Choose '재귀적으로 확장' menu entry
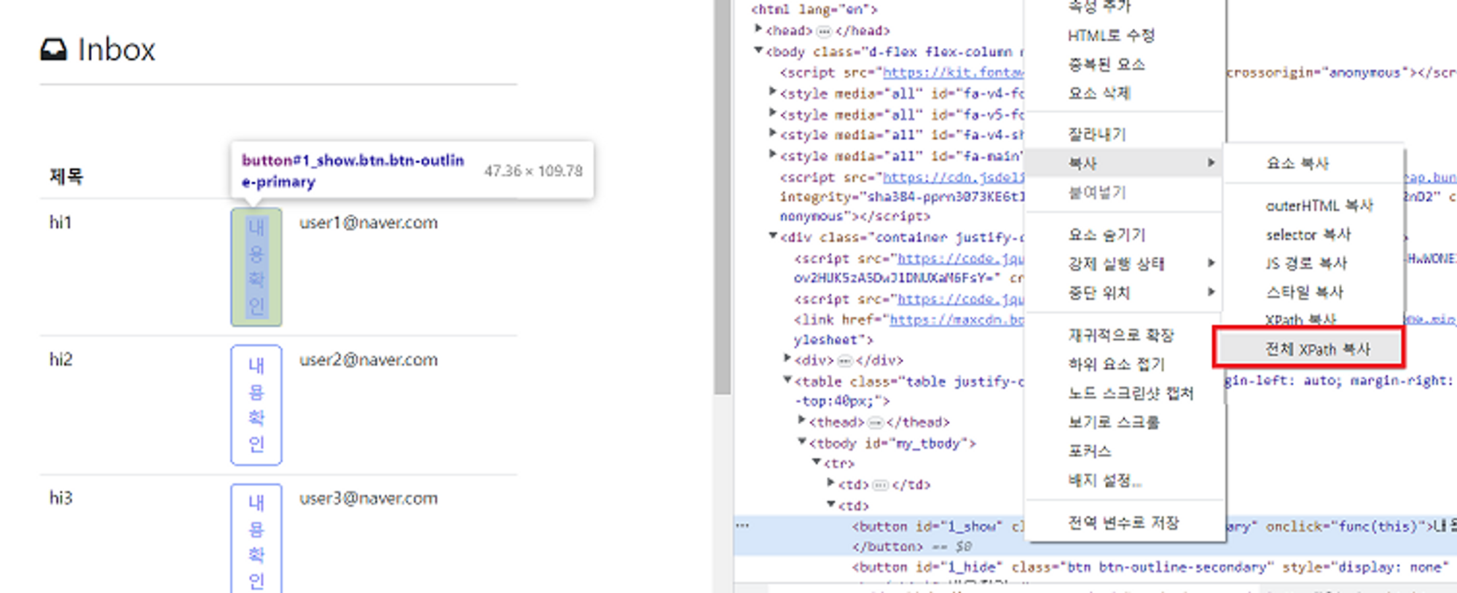 (x=1125, y=335)
